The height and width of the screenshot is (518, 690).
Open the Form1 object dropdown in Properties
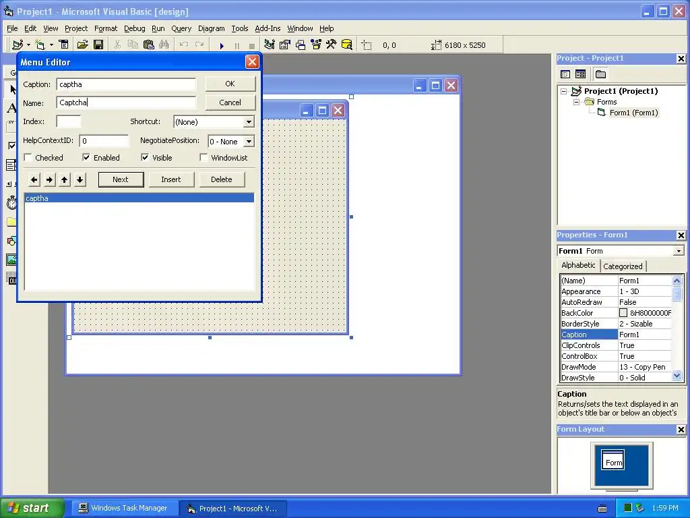point(679,251)
